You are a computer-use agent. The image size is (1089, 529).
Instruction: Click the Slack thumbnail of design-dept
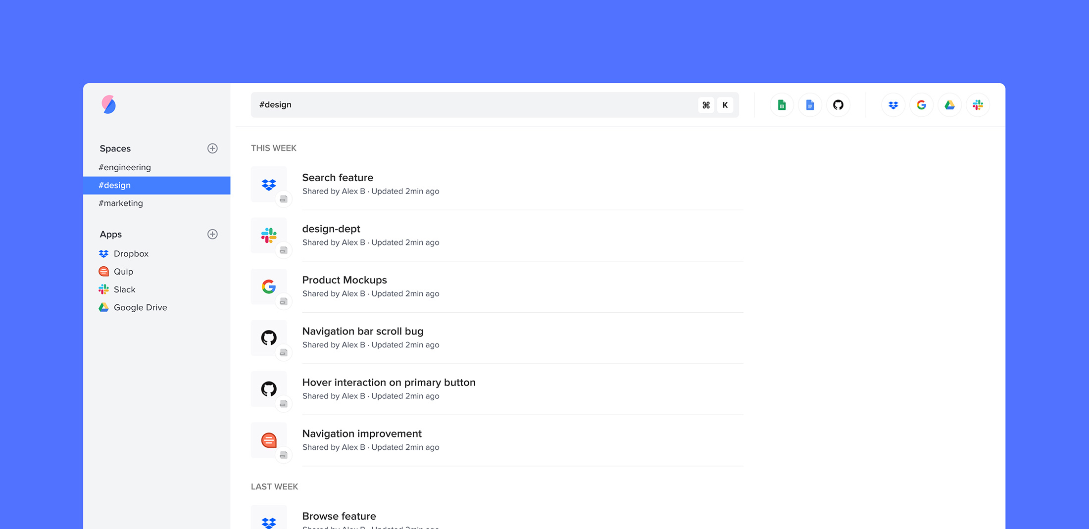pyautogui.click(x=269, y=236)
